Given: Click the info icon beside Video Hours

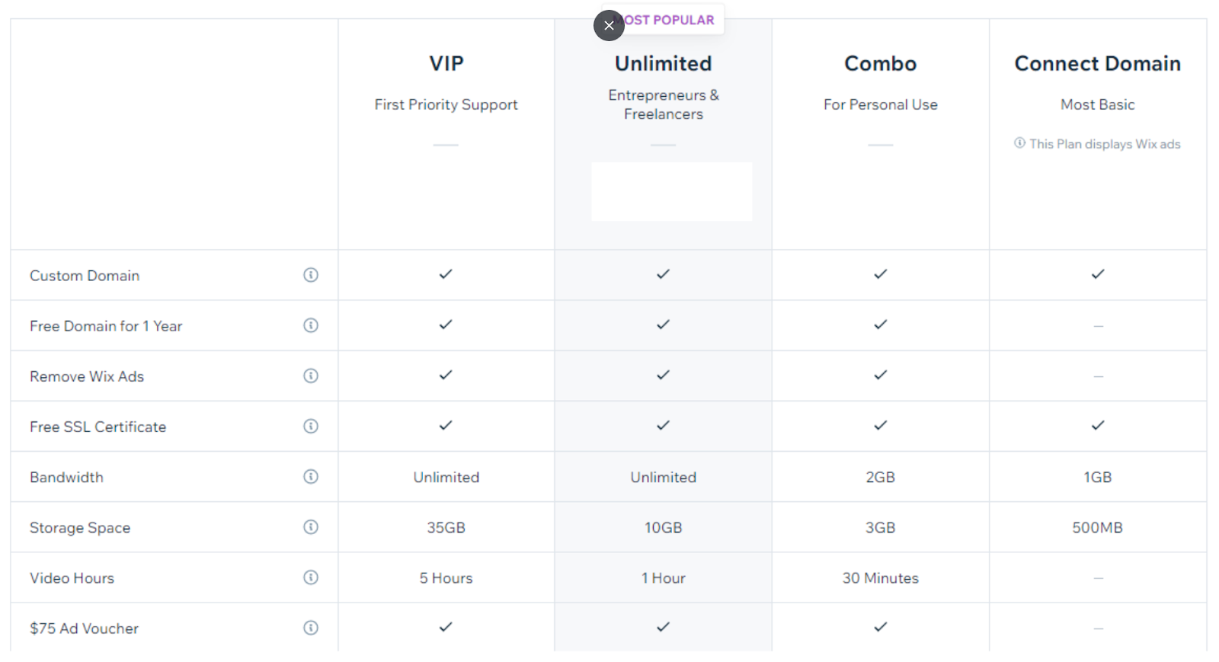Looking at the screenshot, I should (311, 577).
